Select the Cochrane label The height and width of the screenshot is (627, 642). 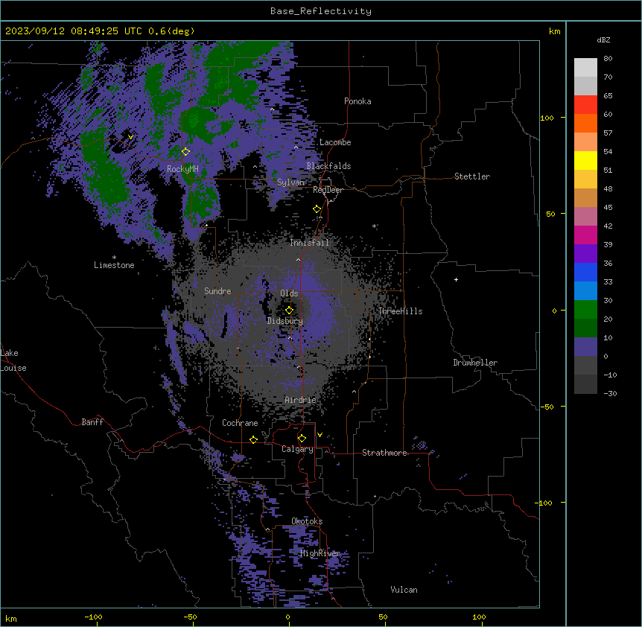(240, 423)
